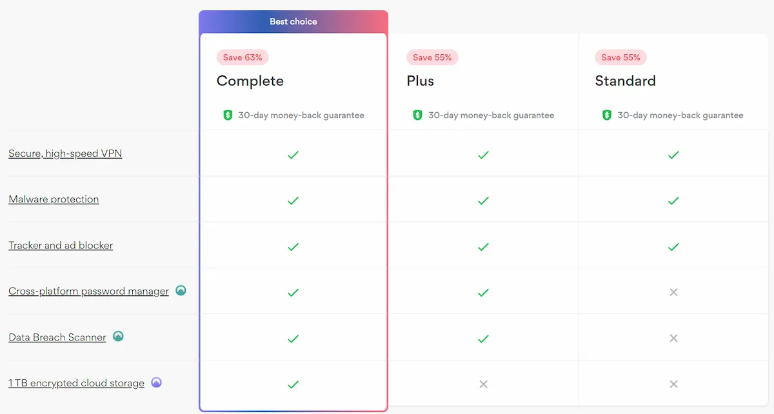Viewport: 774px width, 414px height.
Task: Open the Malware protection feature link
Action: click(54, 199)
